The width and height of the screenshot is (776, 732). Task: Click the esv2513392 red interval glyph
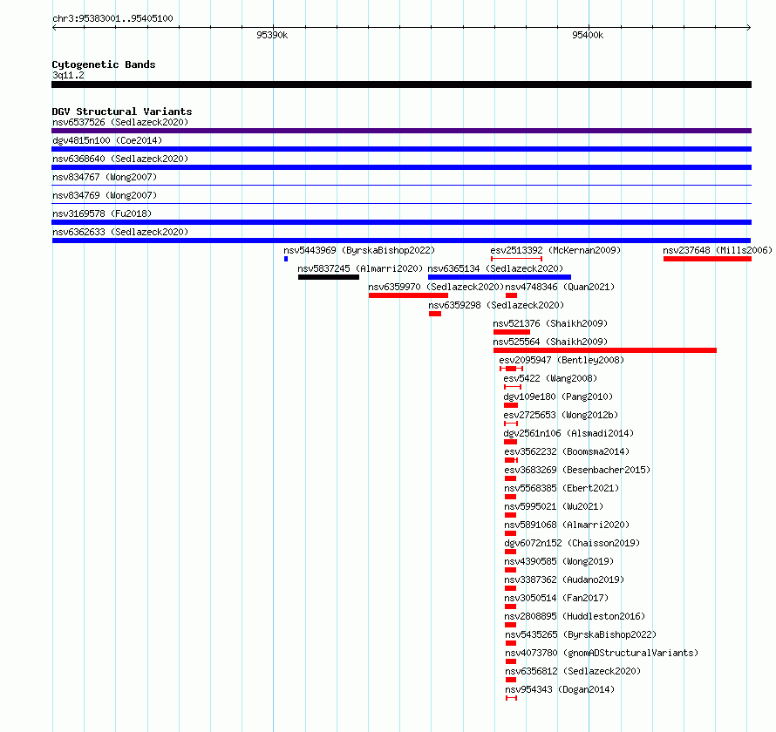point(517,259)
